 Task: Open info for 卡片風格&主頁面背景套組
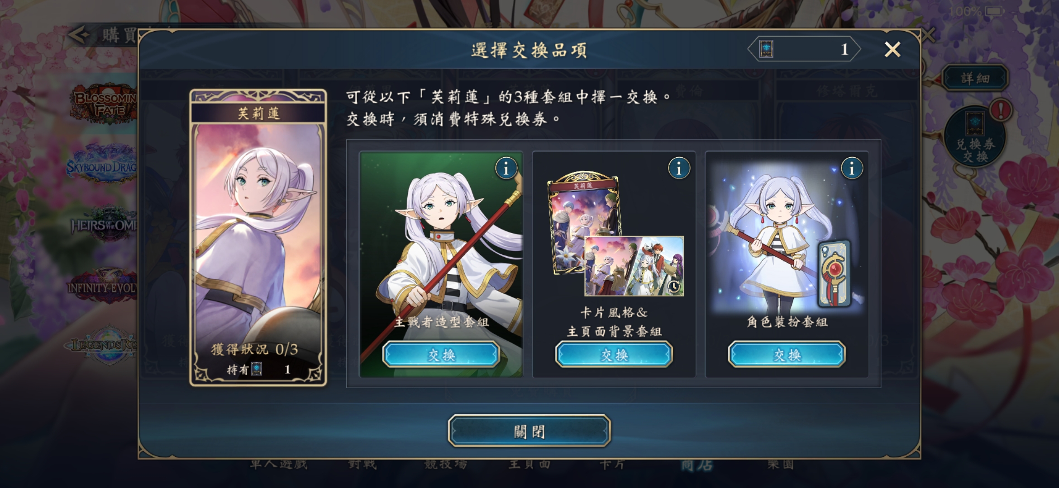tap(679, 169)
